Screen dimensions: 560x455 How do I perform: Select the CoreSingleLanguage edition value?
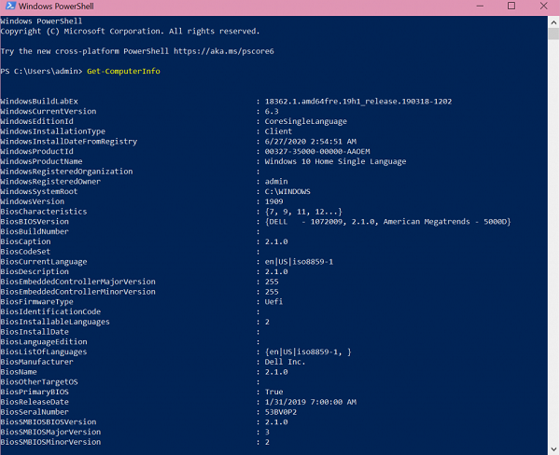point(303,121)
